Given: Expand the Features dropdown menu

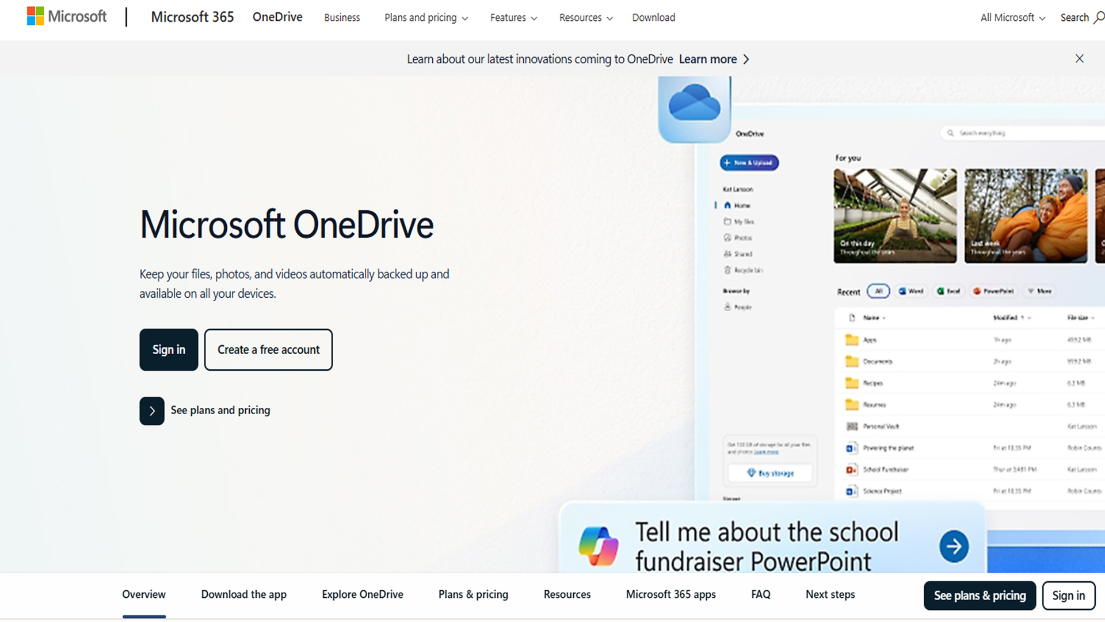Looking at the screenshot, I should pyautogui.click(x=513, y=18).
